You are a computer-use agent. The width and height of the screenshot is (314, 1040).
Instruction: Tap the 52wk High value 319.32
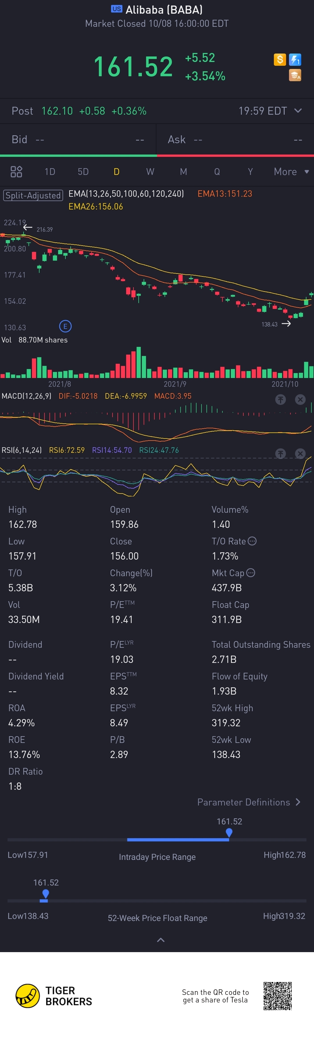pos(226,723)
